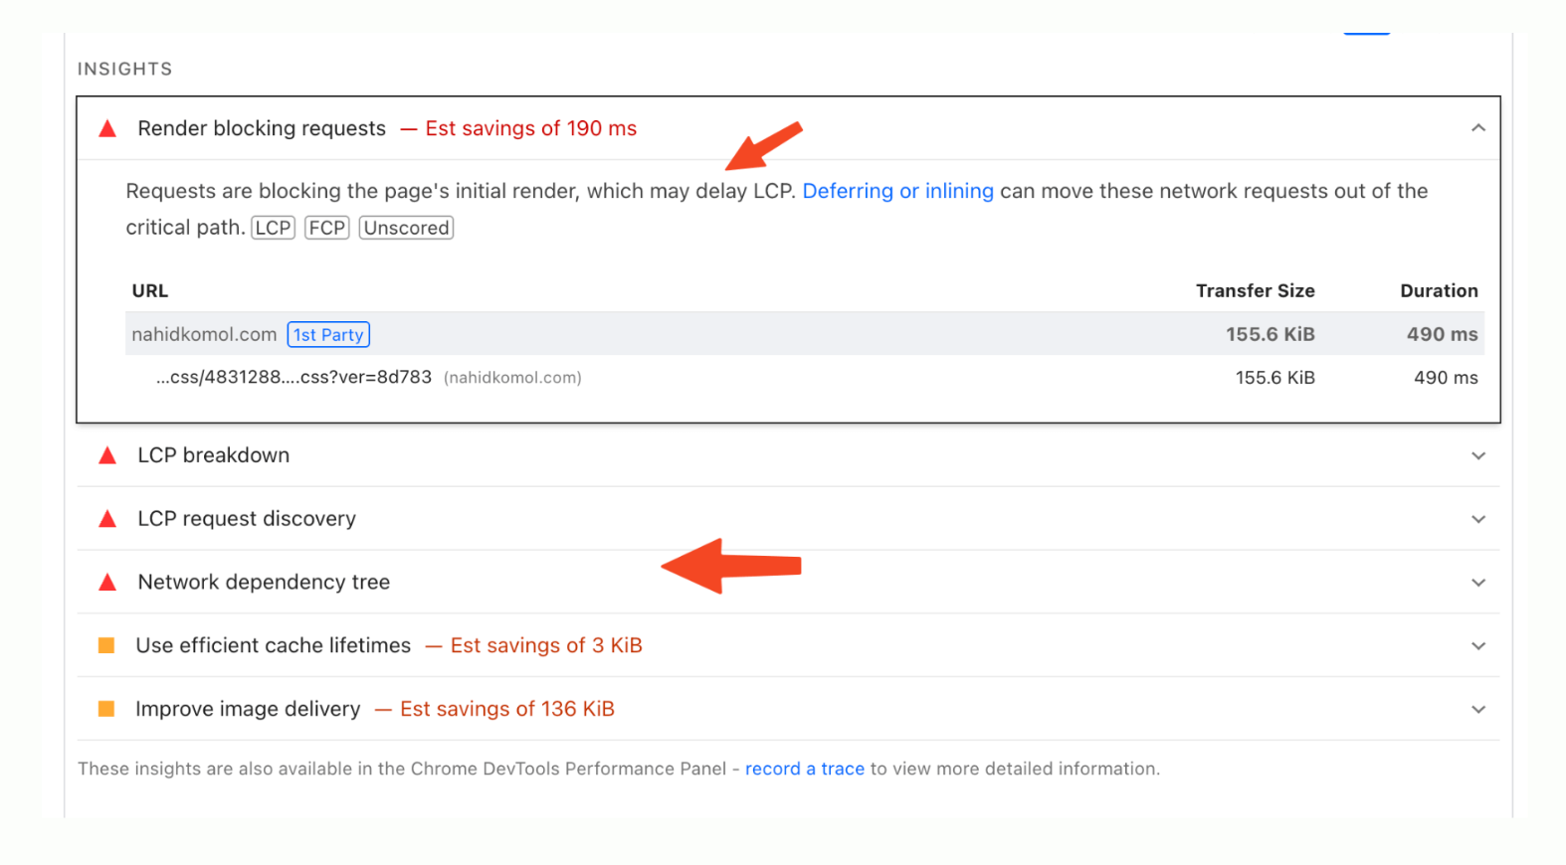
Task: Open the record a trace link
Action: [804, 769]
